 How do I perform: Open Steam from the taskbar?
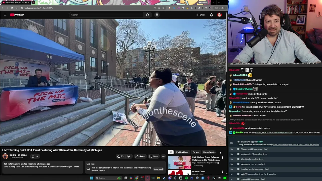[164, 178]
